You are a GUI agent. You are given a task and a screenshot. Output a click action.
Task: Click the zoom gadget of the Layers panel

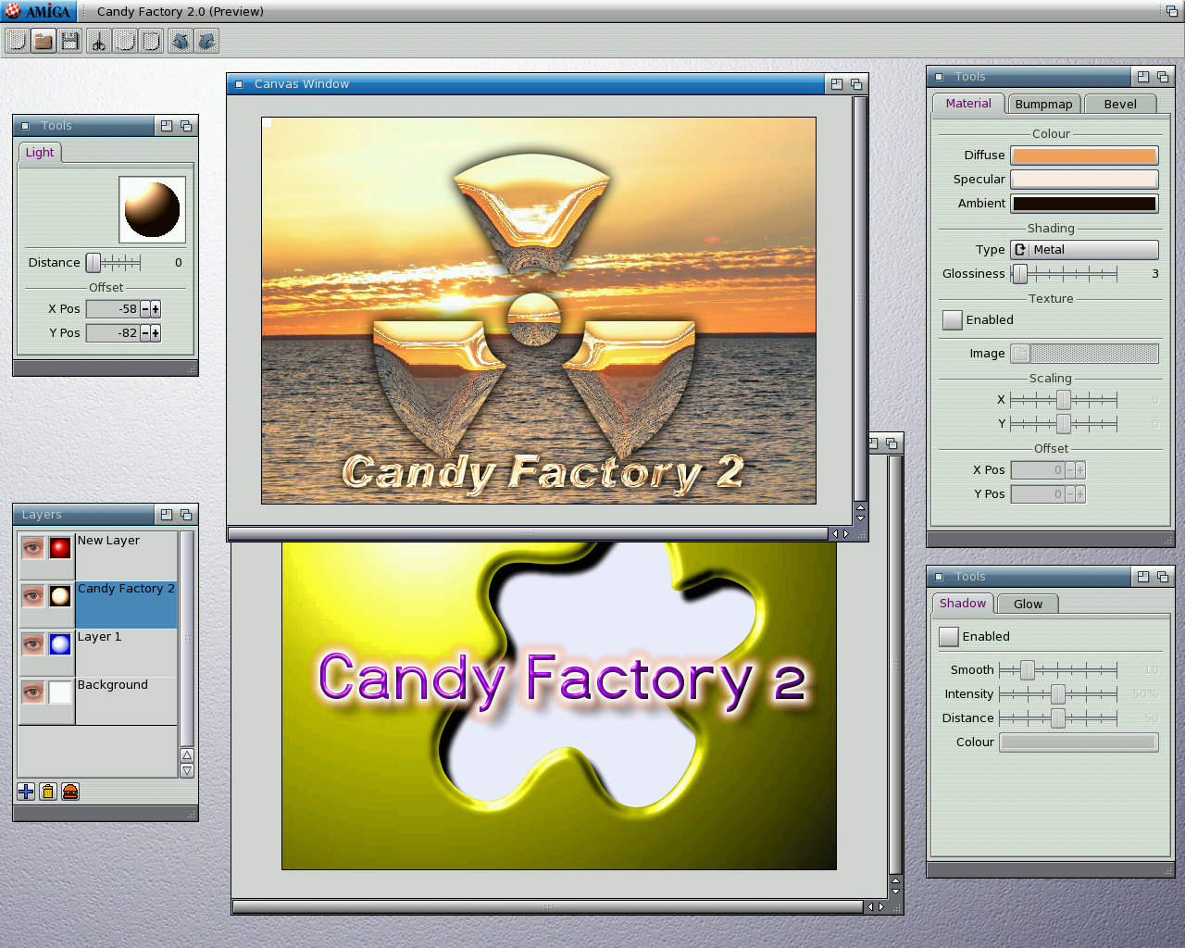point(167,515)
